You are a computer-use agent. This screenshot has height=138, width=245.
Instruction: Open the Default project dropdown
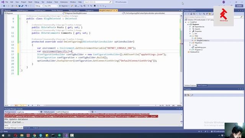72,112
